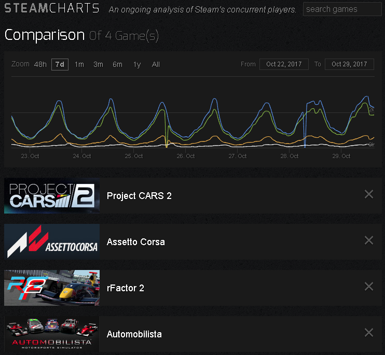Select the tagline about Steam's concurrent players
Viewport: 385px width, 355px height.
pyautogui.click(x=202, y=9)
